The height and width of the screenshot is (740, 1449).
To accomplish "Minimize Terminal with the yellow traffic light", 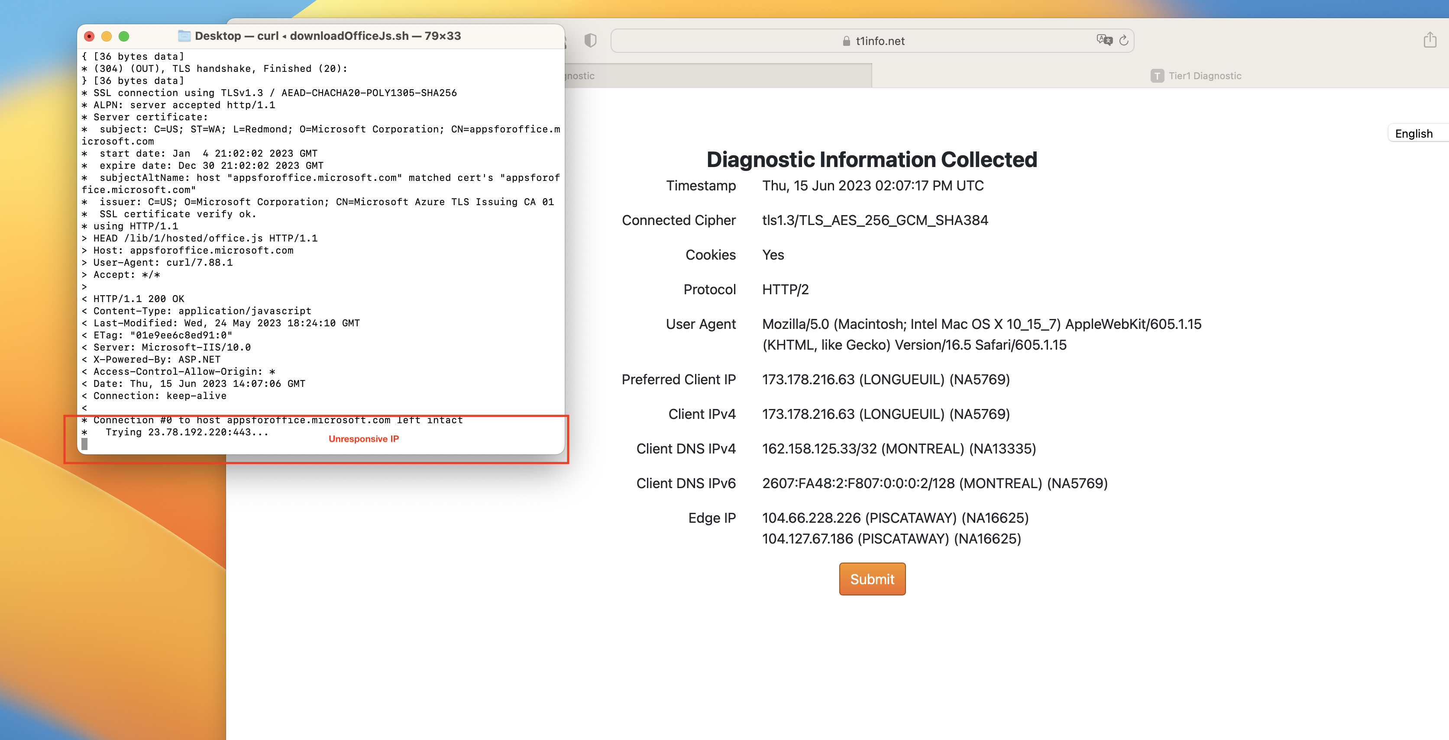I will click(x=106, y=35).
